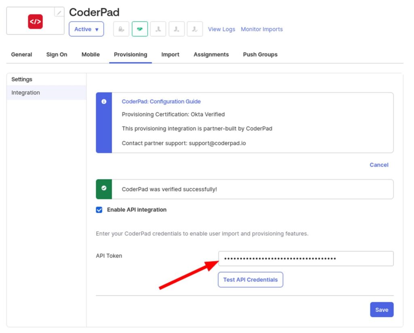Click View Logs
The height and width of the screenshot is (333, 414).
(x=221, y=29)
